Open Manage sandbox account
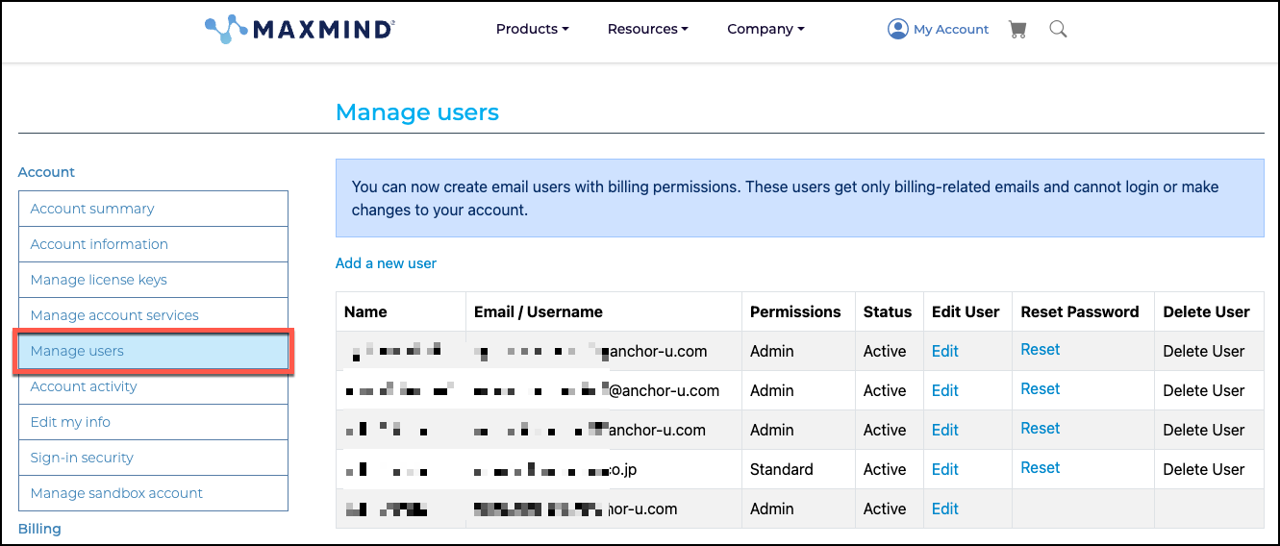Viewport: 1280px width, 546px height. click(116, 493)
